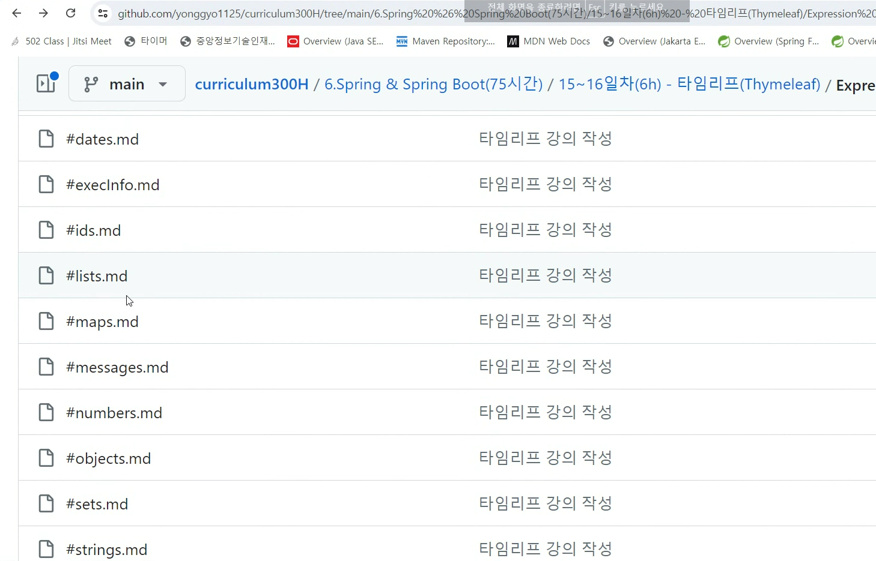The width and height of the screenshot is (876, 561).
Task: Click the file icon beside #maps.md
Action: point(46,321)
